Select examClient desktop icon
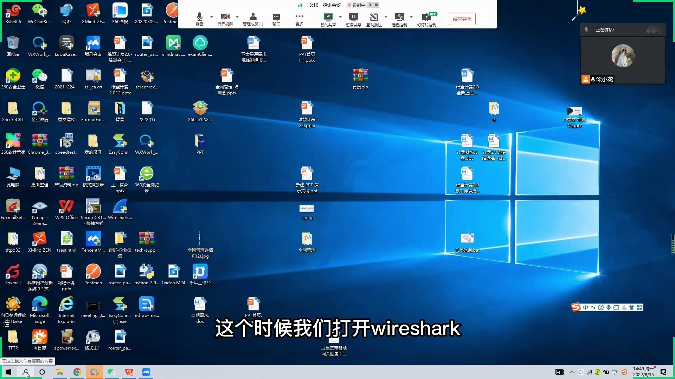This screenshot has height=379, width=675. (200, 46)
